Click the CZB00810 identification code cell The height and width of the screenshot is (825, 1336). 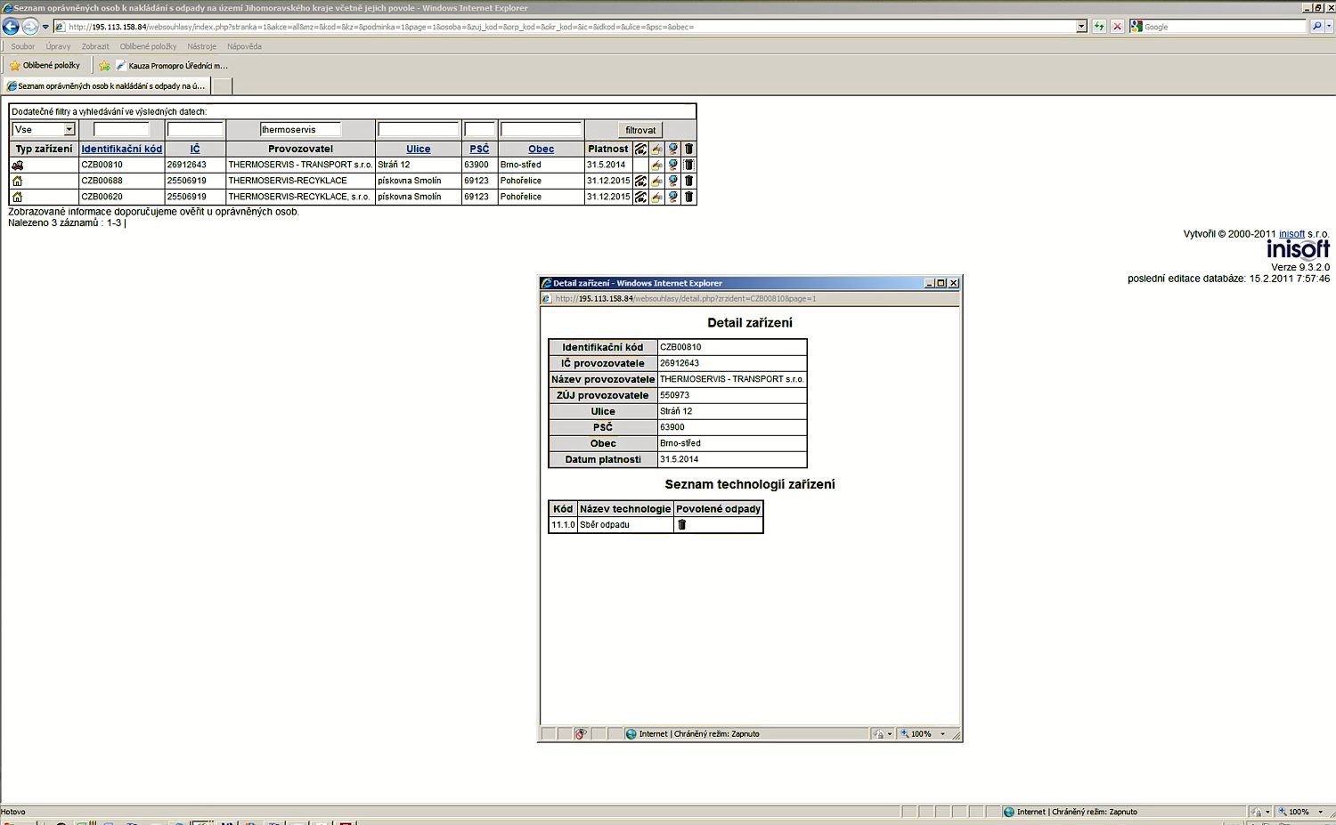pos(121,165)
